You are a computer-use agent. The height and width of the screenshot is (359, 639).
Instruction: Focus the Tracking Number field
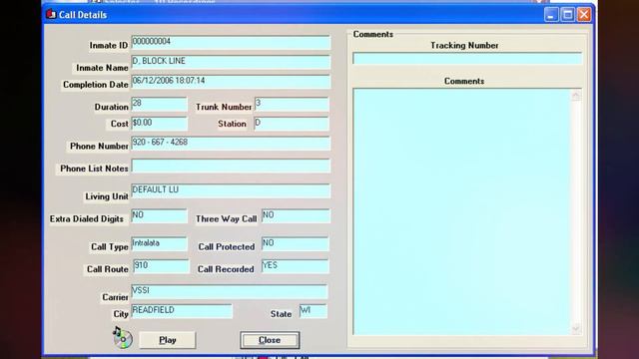pyautogui.click(x=467, y=58)
